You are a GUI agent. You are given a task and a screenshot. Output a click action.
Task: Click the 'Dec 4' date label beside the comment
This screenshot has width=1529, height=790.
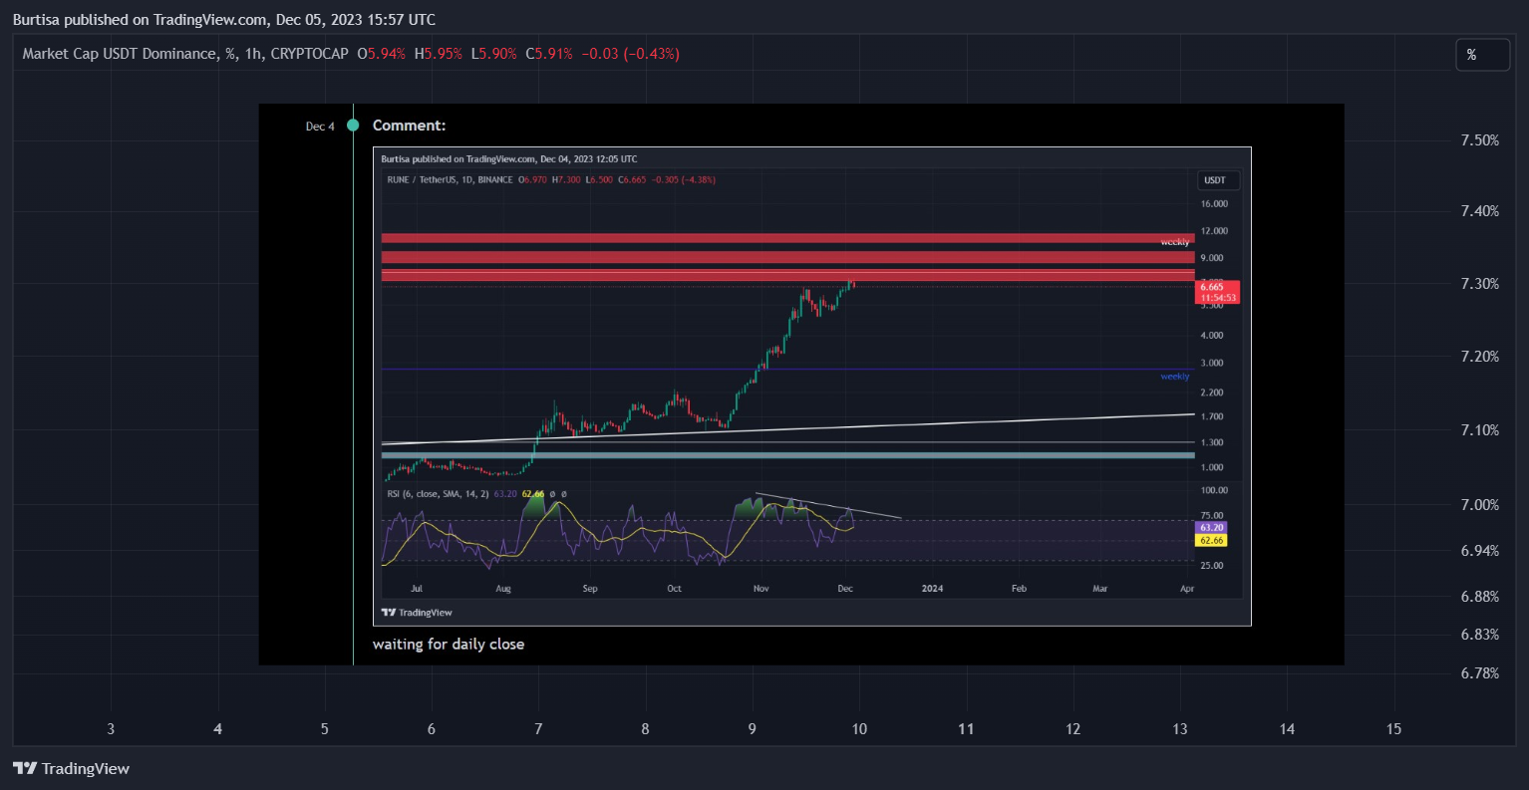(320, 127)
